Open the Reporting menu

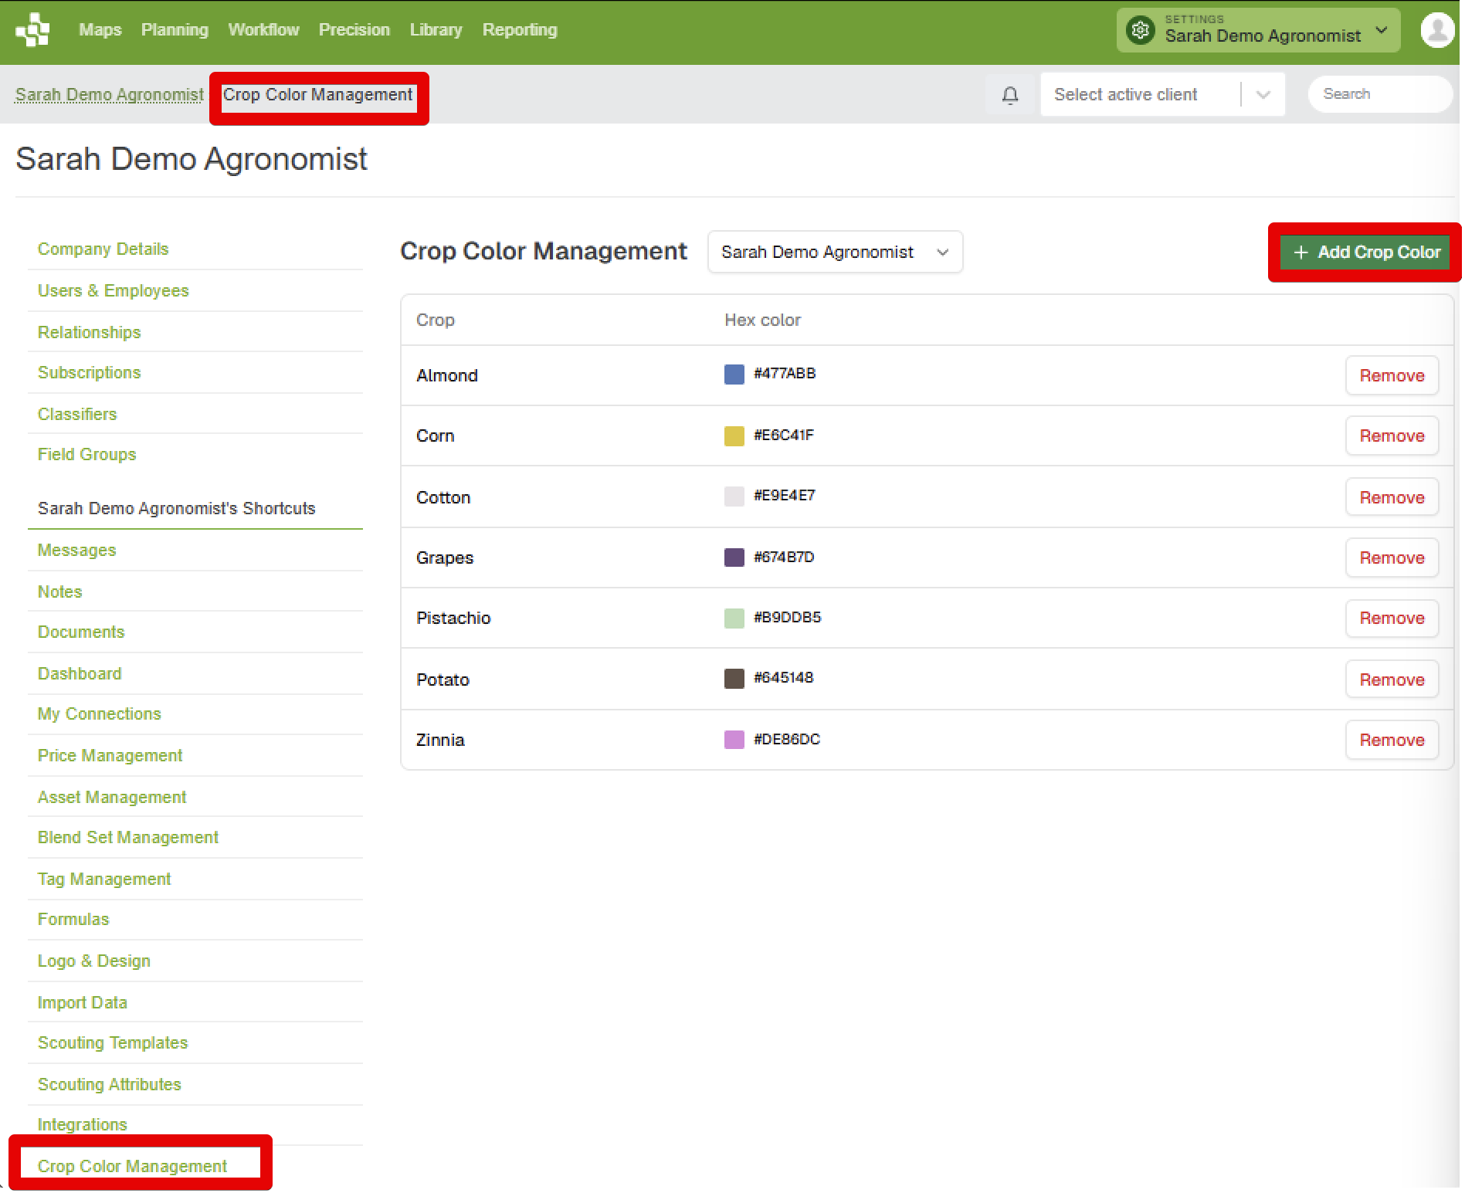[x=520, y=30]
